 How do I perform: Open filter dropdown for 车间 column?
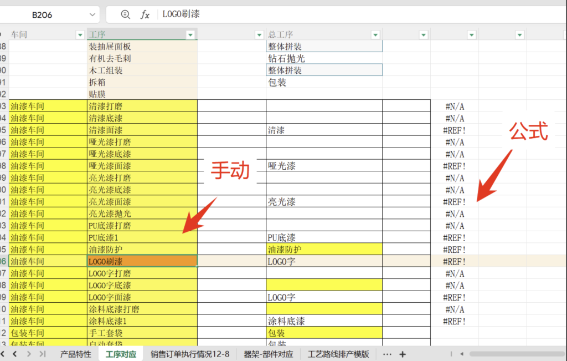(x=80, y=35)
